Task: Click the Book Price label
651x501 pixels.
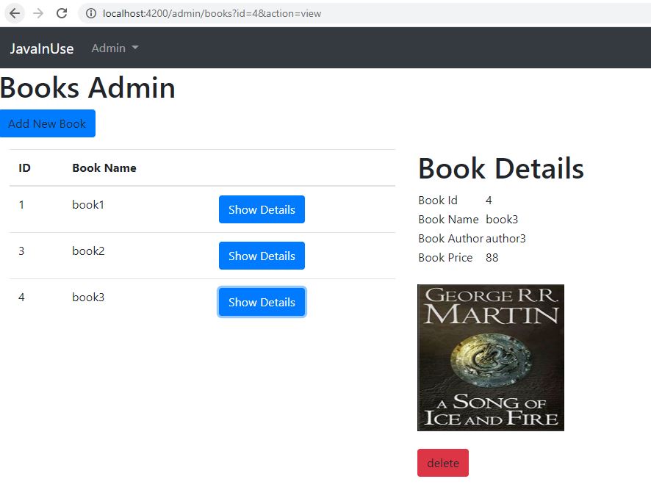Action: [x=445, y=257]
